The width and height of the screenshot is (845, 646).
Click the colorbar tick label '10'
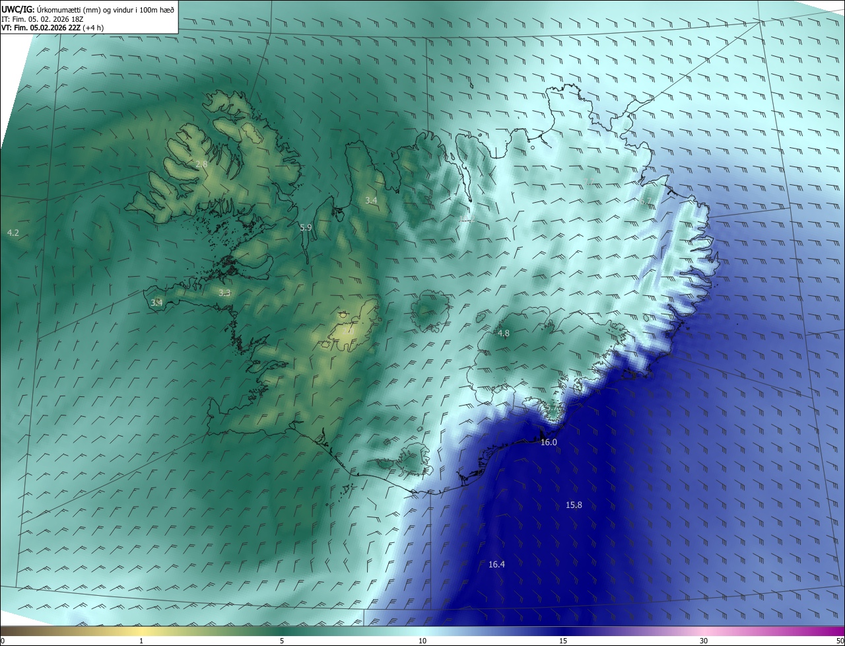[422, 641]
